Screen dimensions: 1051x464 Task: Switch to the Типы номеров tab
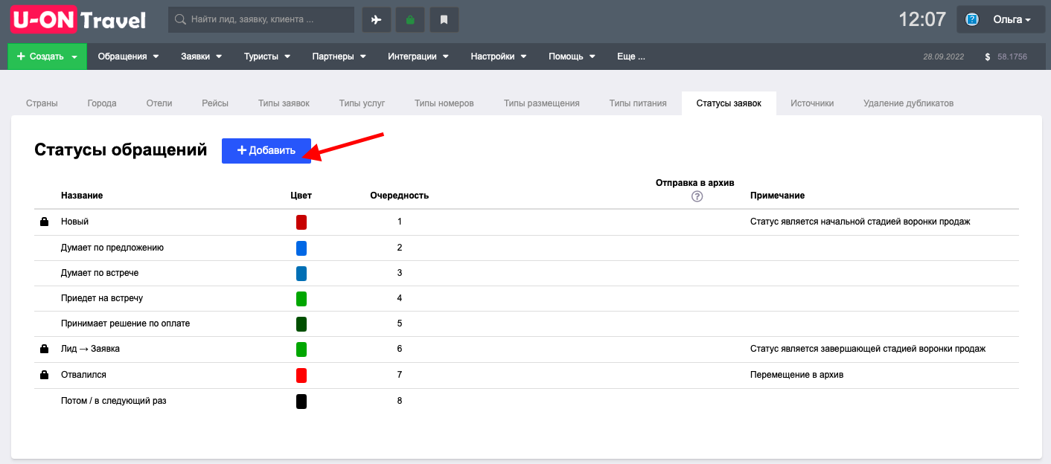coord(444,103)
